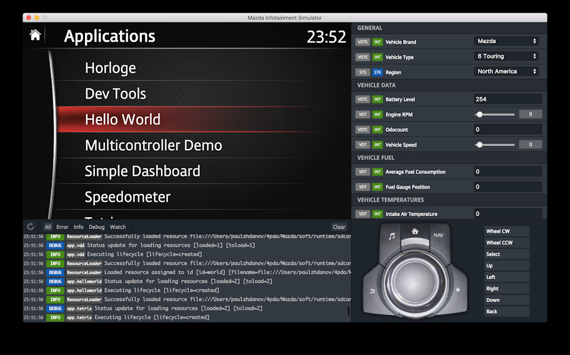Screen dimensions: 570x355
Task: Click the Wheel CCW button
Action: [x=506, y=243]
